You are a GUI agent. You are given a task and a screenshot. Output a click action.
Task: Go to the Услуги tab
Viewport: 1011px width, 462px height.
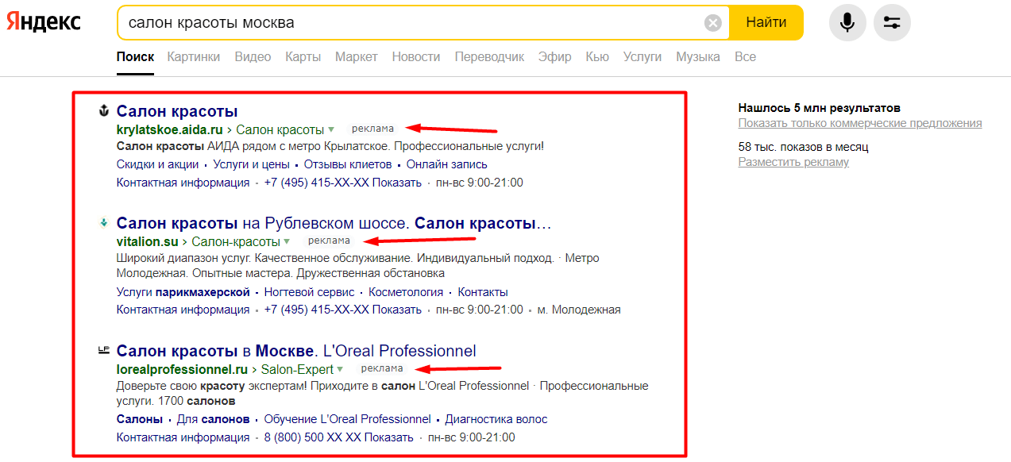point(642,57)
